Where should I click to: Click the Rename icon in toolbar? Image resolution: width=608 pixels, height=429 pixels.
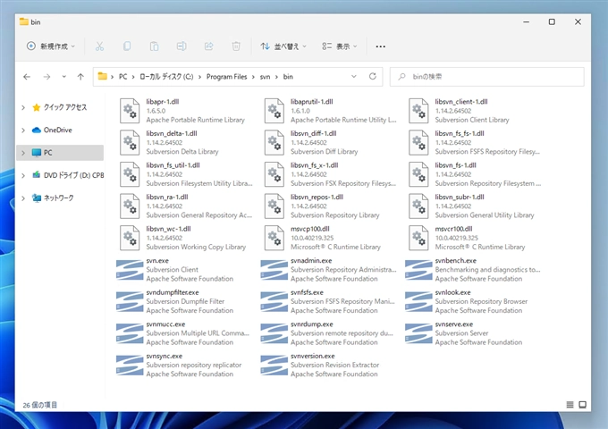[182, 46]
